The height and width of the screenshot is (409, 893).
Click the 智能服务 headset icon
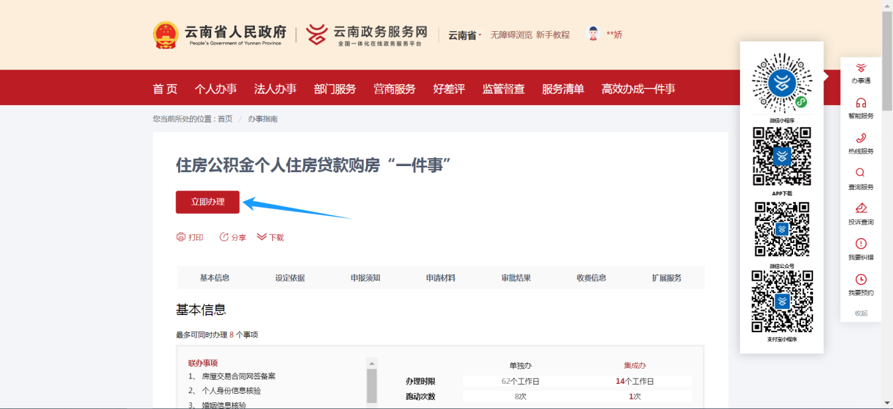861,103
